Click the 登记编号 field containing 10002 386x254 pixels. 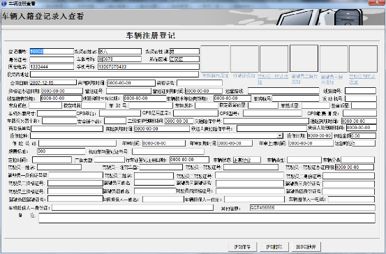(x=52, y=51)
